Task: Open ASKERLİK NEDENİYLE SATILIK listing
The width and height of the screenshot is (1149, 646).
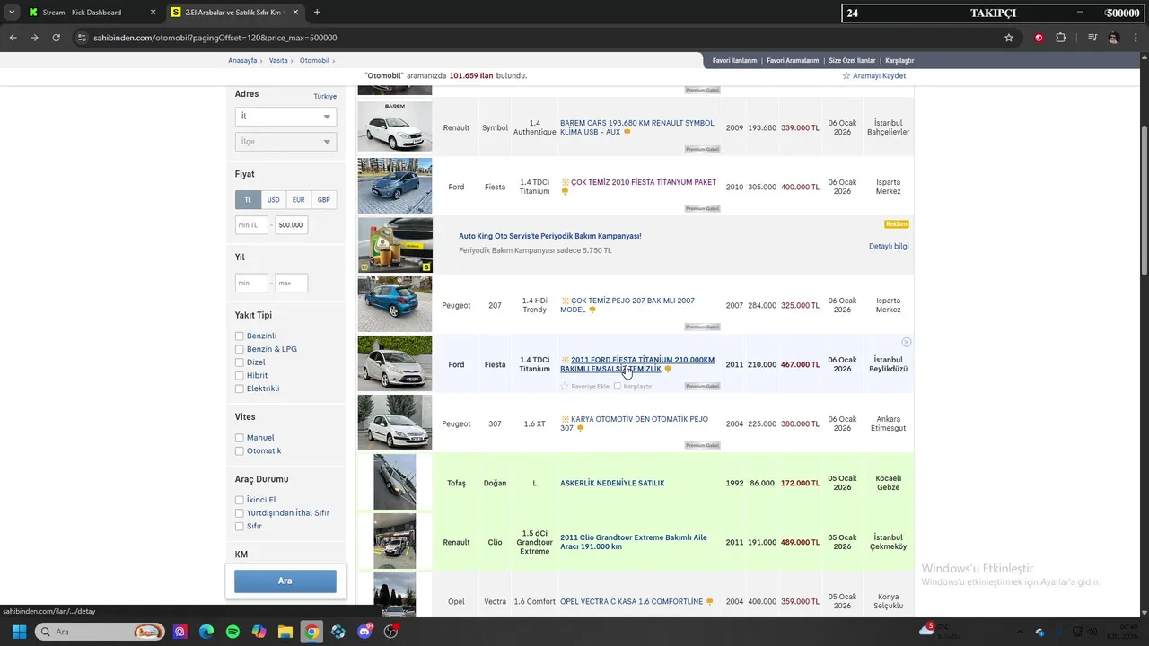Action: (612, 484)
